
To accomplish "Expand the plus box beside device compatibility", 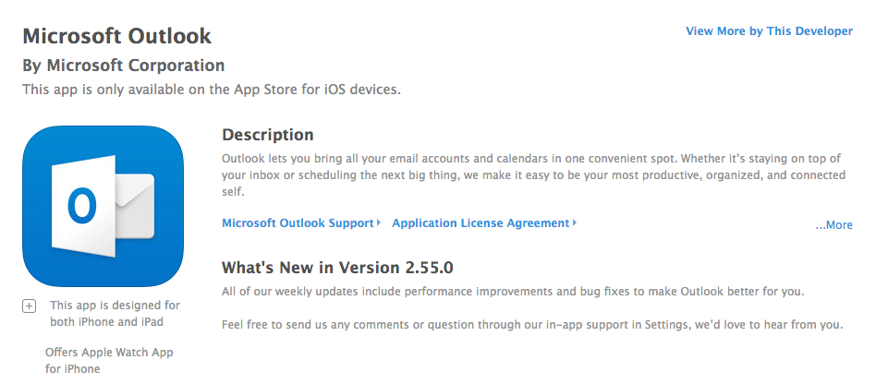I will (x=29, y=306).
